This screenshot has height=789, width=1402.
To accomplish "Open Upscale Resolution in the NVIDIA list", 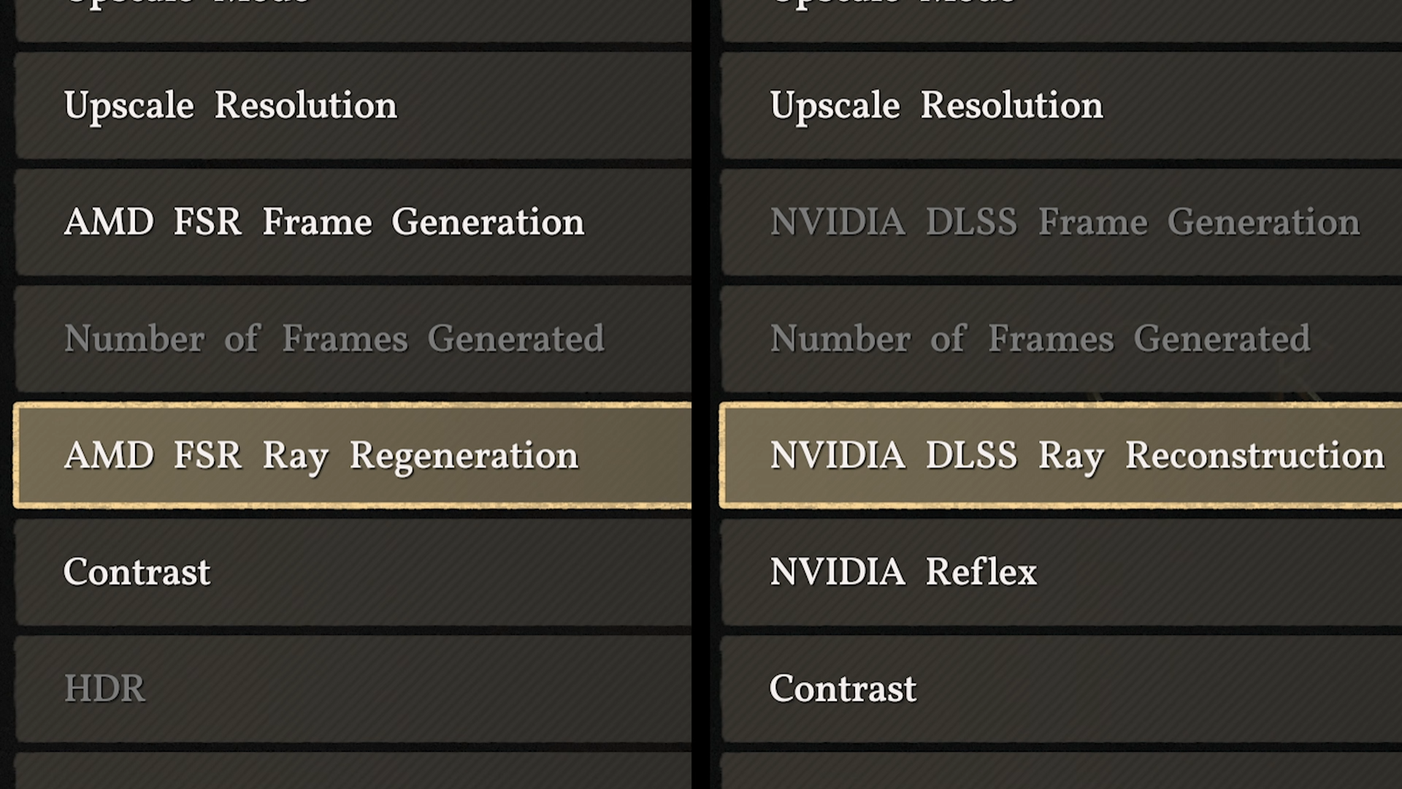I will click(936, 106).
